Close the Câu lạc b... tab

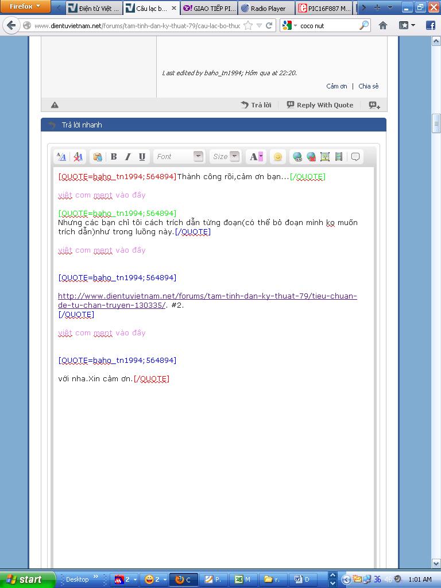174,8
